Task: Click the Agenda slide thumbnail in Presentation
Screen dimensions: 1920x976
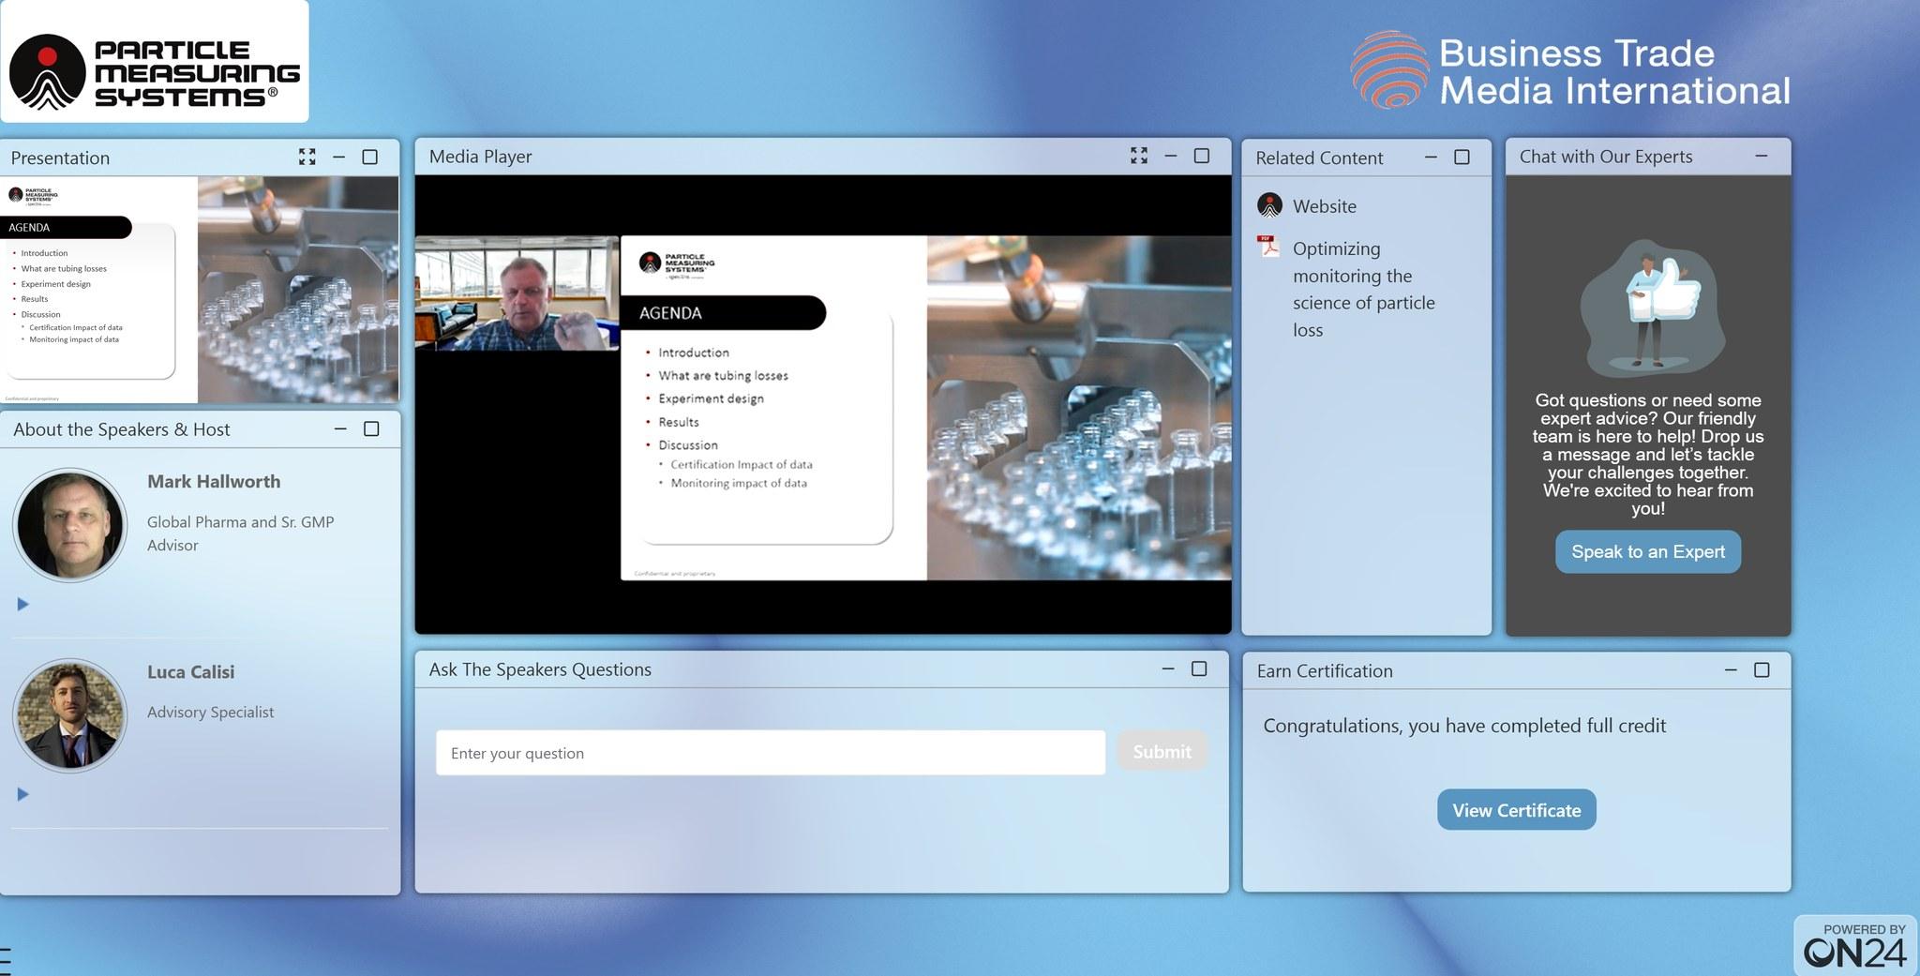Action: pyautogui.click(x=200, y=290)
